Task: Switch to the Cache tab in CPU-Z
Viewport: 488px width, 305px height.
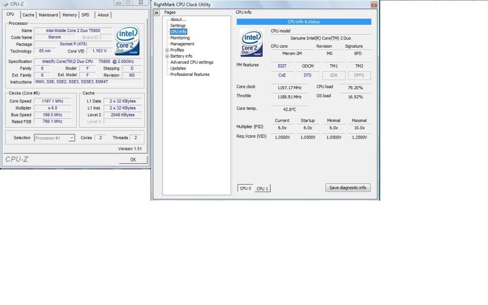Action: (28, 15)
